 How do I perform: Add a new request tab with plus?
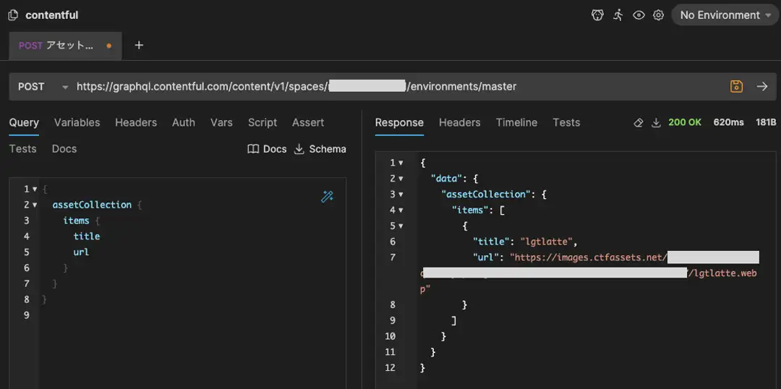click(139, 46)
